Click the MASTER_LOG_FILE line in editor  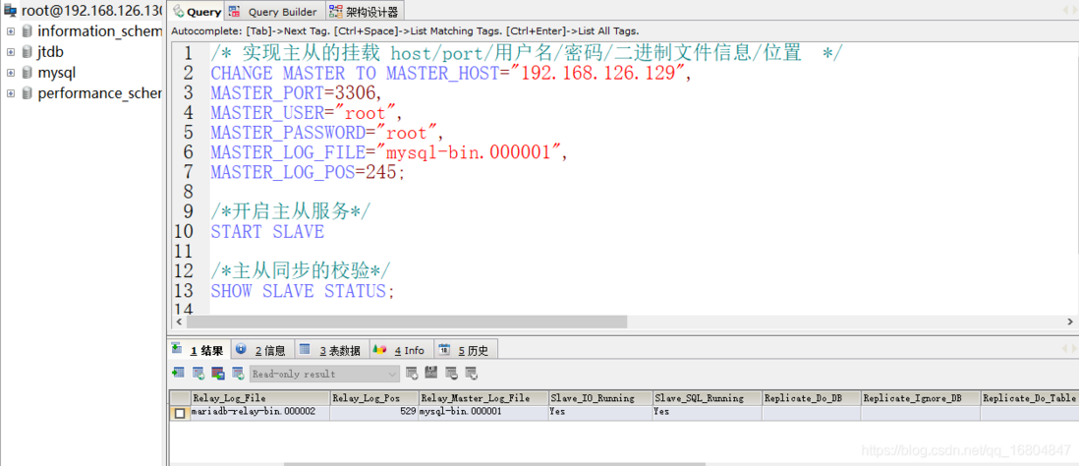coord(389,152)
